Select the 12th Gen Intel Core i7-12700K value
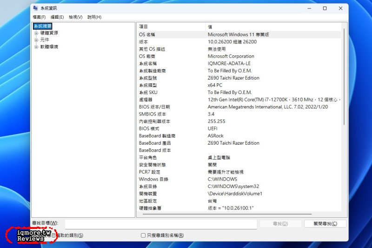Viewport: 372px width, 248px height. (274, 100)
